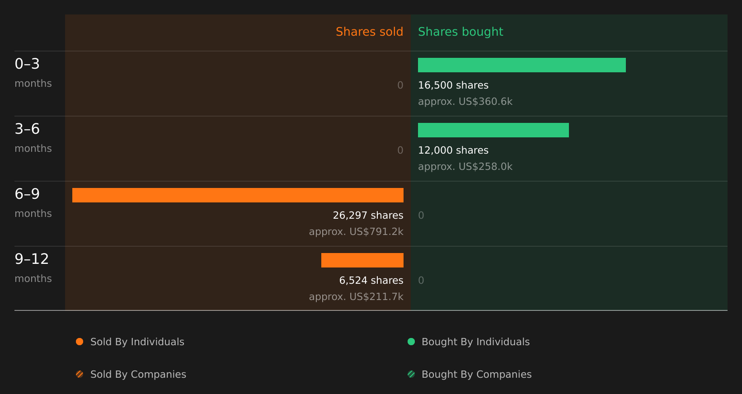Click the green bar for 3–6 months
Image resolution: width=742 pixels, height=394 pixels.
pos(493,130)
